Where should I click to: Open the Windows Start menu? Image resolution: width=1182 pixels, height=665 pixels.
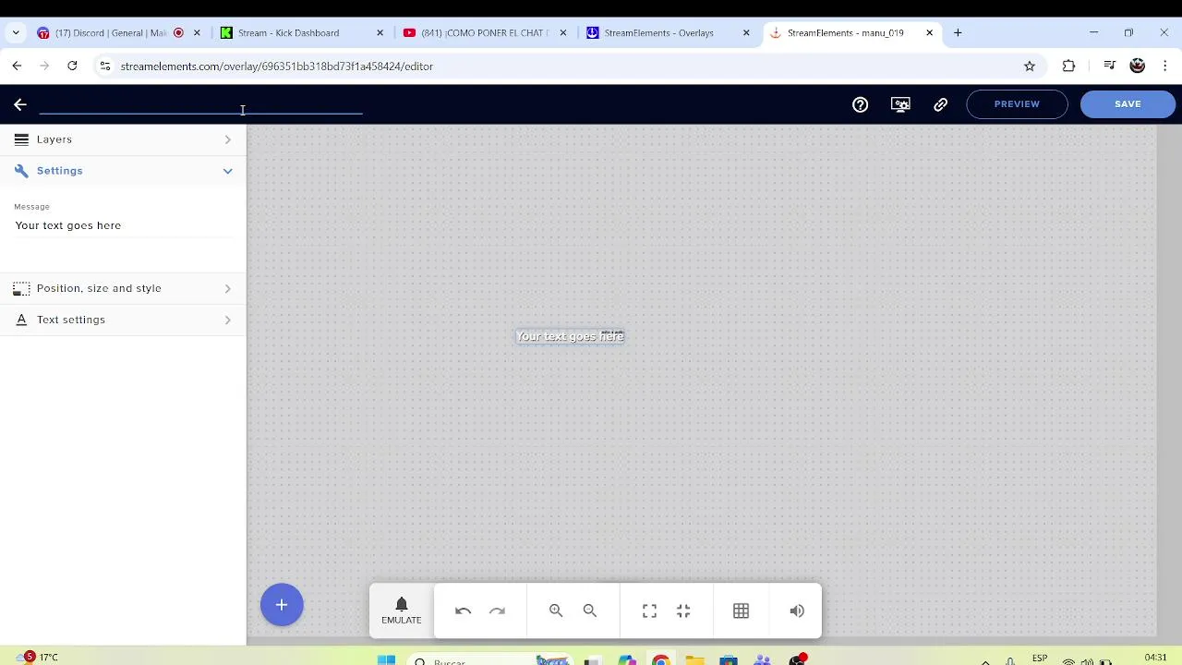pos(386,659)
